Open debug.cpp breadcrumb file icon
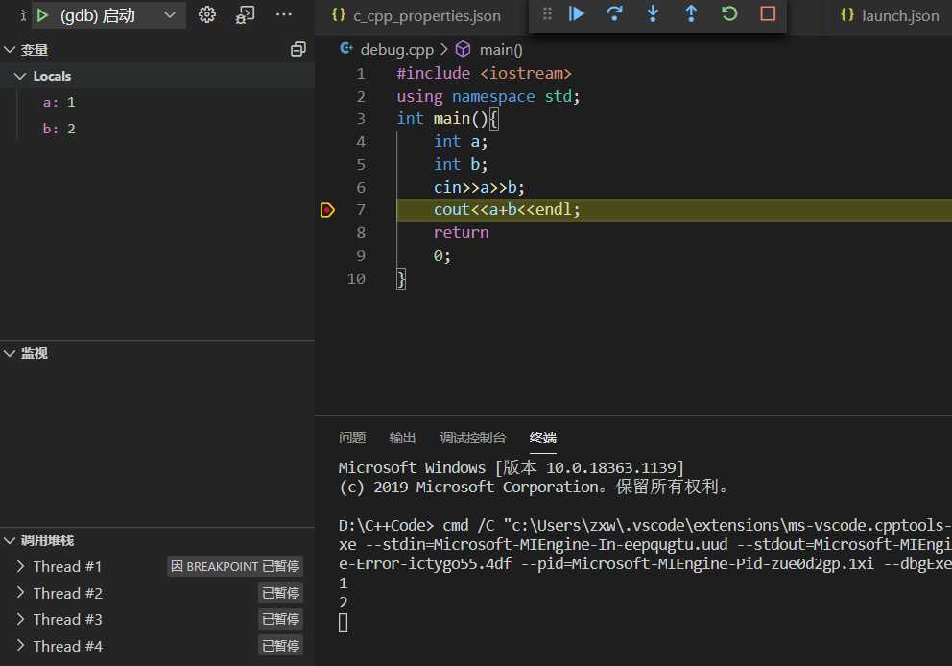952x666 pixels. point(346,49)
